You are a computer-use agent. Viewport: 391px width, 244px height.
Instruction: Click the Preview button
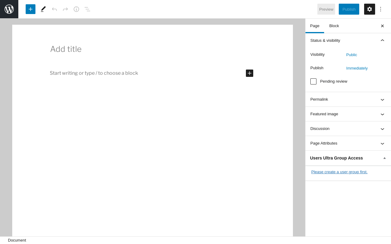326,9
